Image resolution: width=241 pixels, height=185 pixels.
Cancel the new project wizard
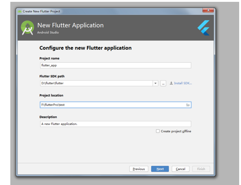coord(180,169)
